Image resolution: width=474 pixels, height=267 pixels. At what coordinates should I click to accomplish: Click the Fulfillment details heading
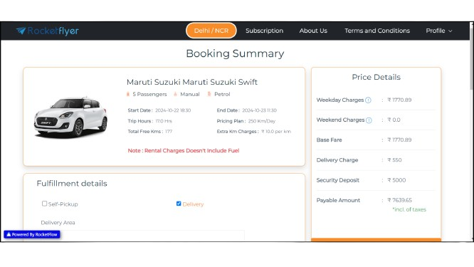coord(72,184)
